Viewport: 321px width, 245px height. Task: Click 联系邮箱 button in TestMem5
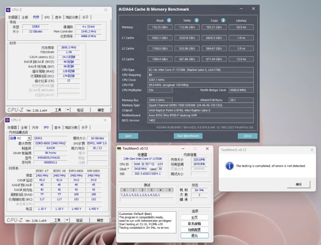(195, 223)
